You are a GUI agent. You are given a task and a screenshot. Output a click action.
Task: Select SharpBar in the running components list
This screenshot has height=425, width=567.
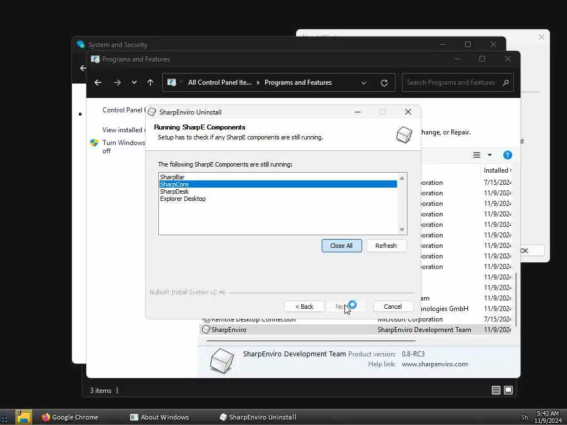(x=278, y=177)
